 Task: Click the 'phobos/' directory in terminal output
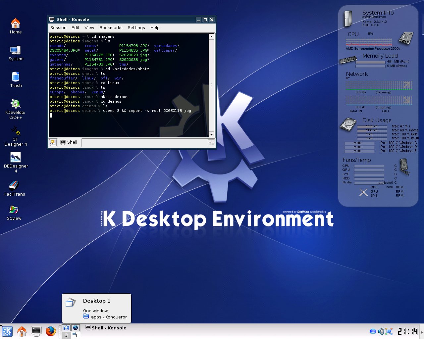tap(79, 92)
